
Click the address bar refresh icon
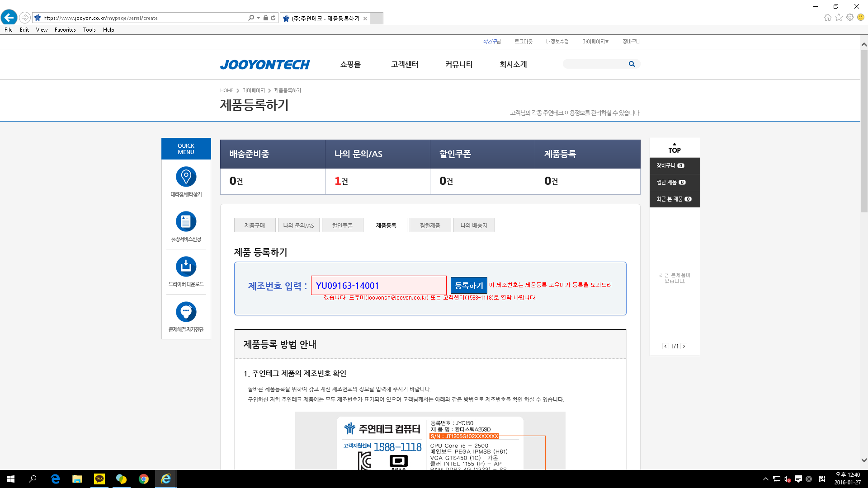[x=273, y=18]
